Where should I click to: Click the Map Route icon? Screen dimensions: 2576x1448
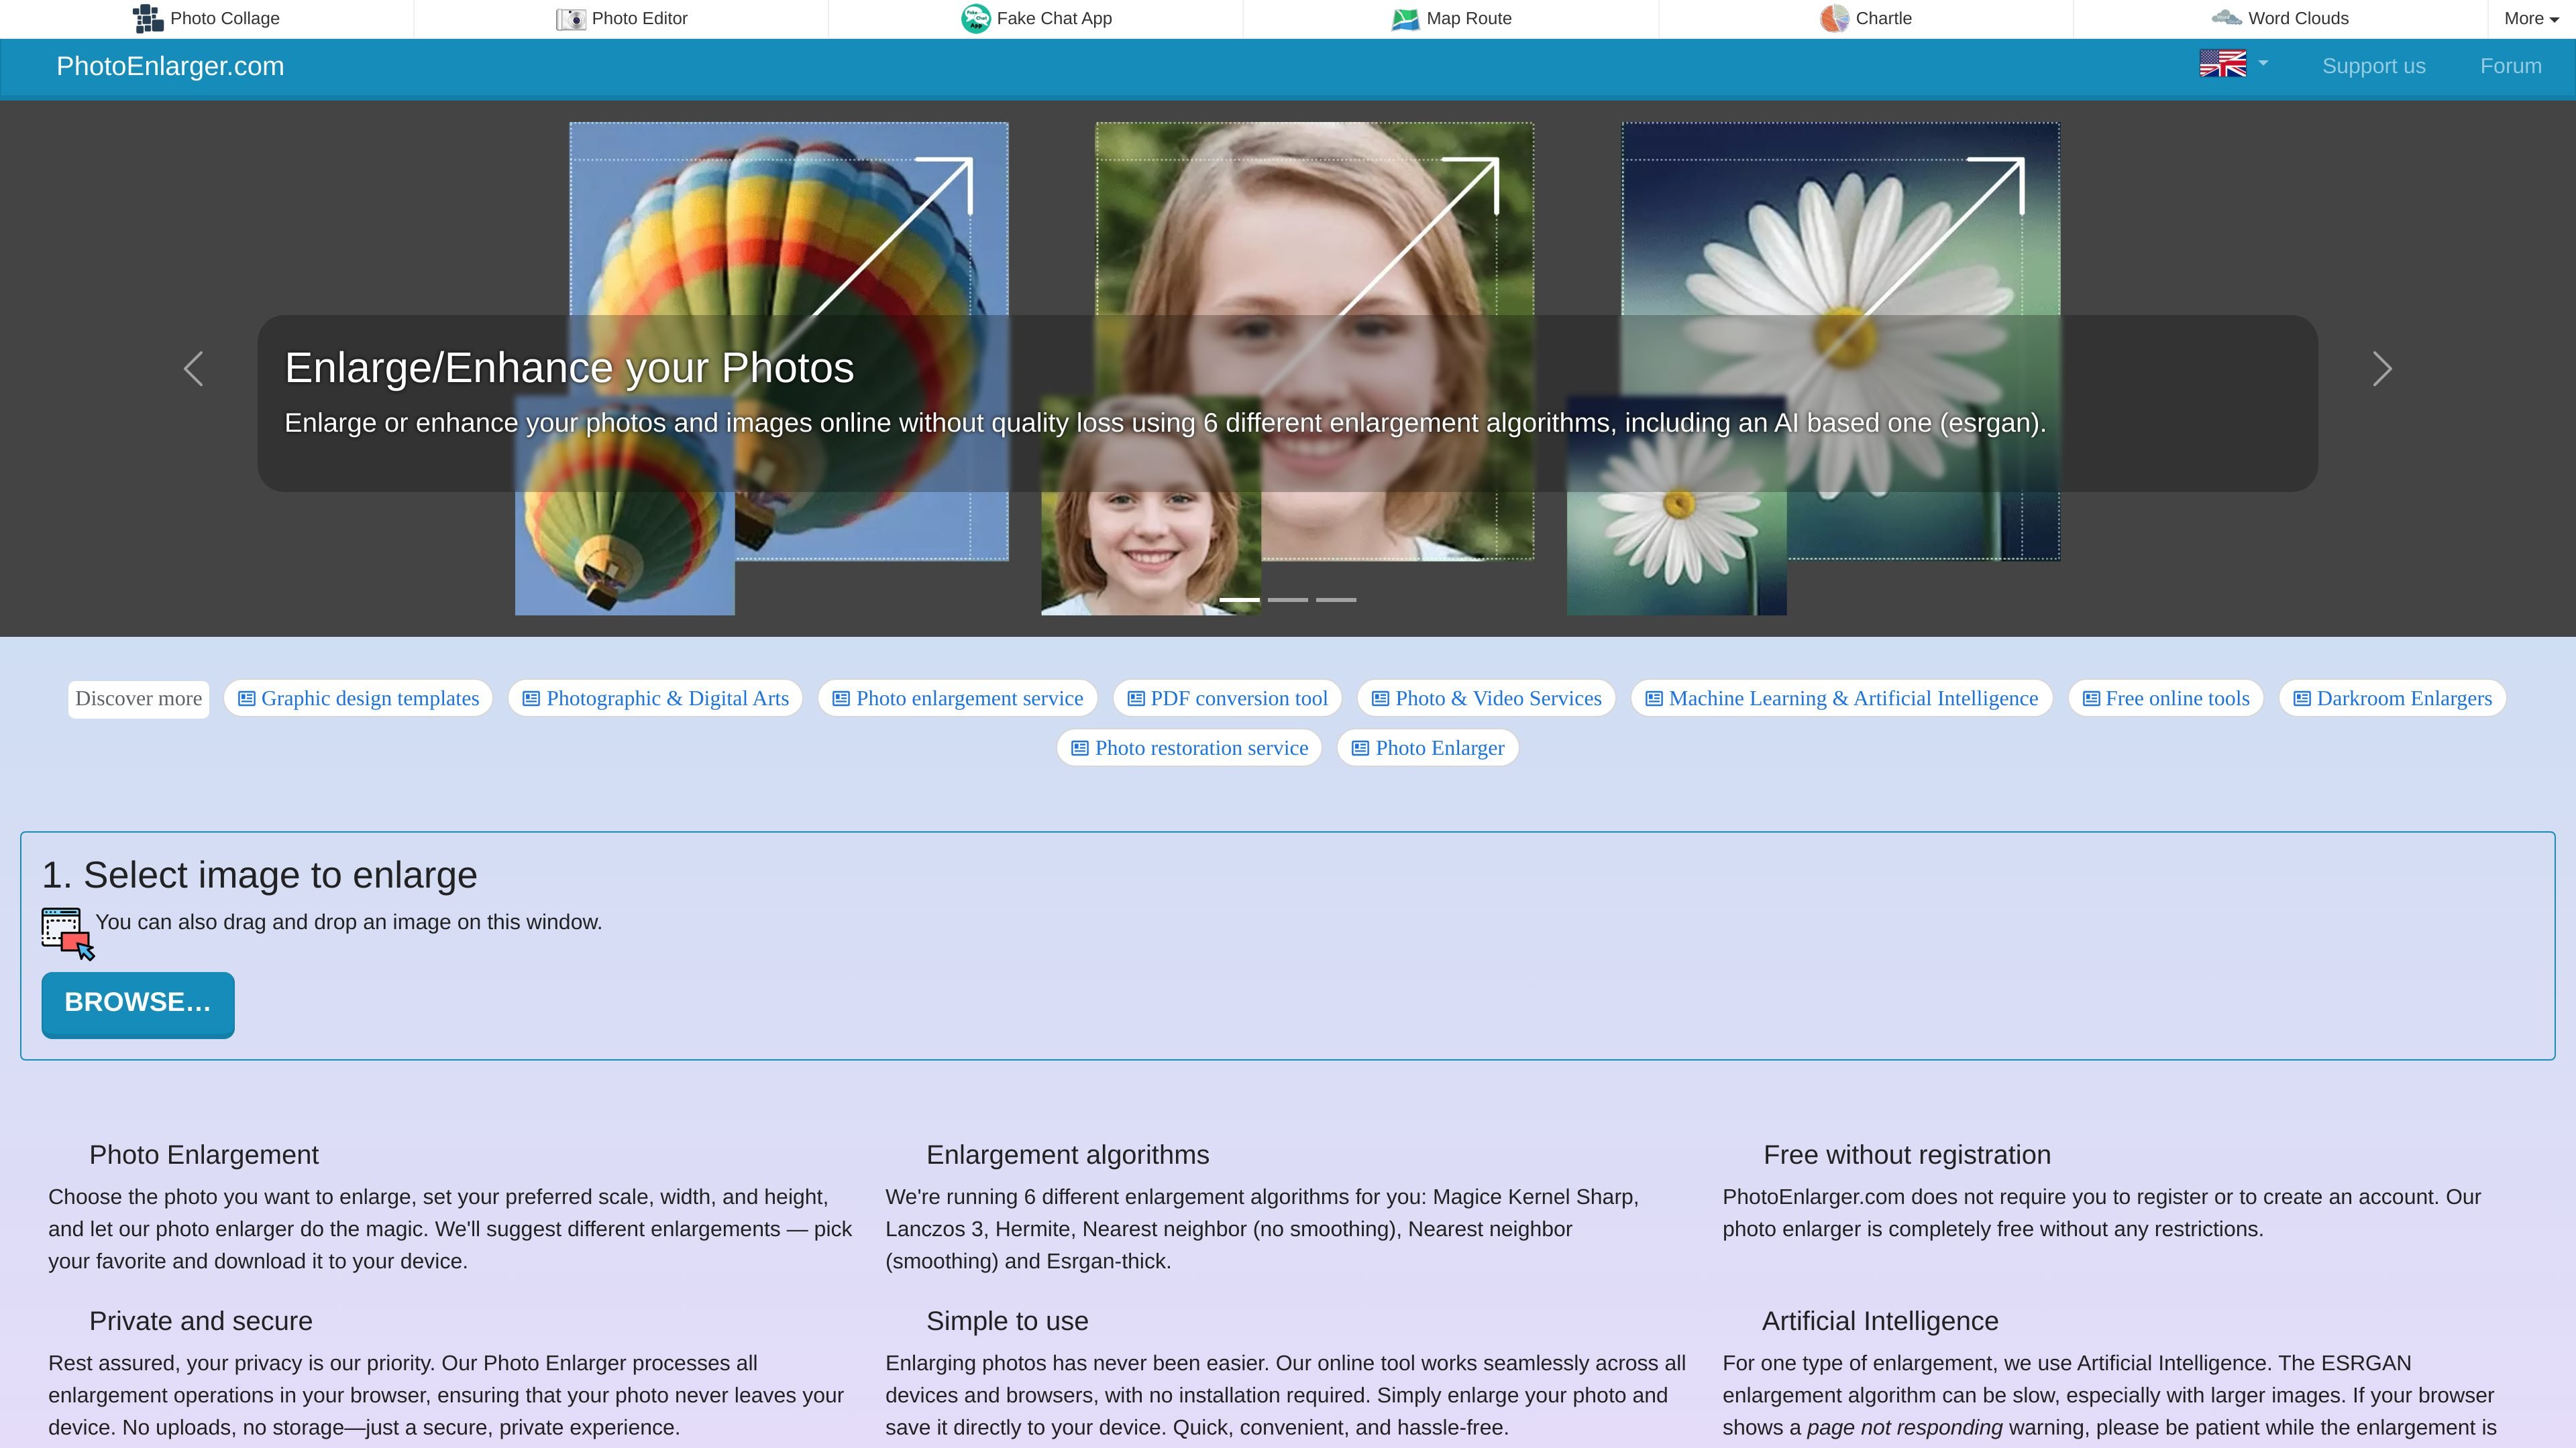(x=1405, y=18)
